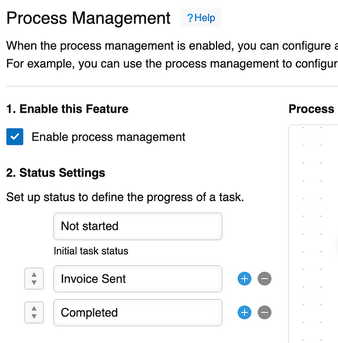Uncheck the Enable process management checkbox

15,137
